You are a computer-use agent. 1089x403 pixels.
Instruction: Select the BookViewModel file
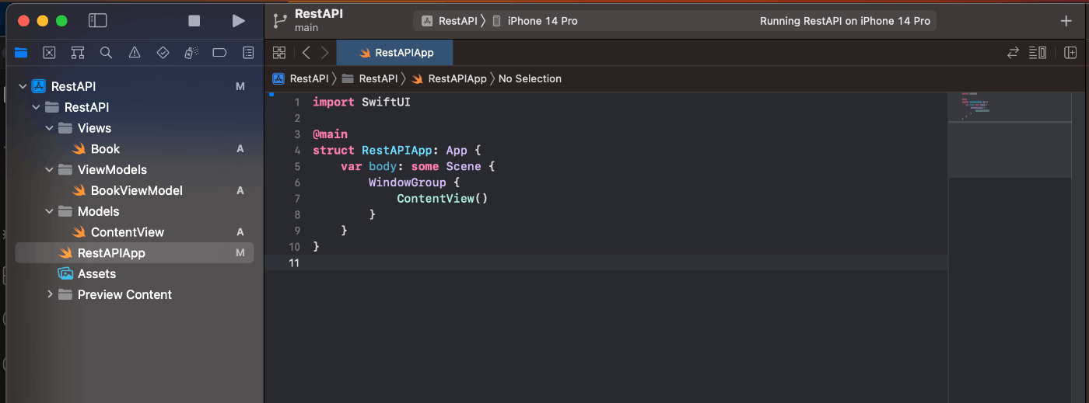click(x=135, y=190)
